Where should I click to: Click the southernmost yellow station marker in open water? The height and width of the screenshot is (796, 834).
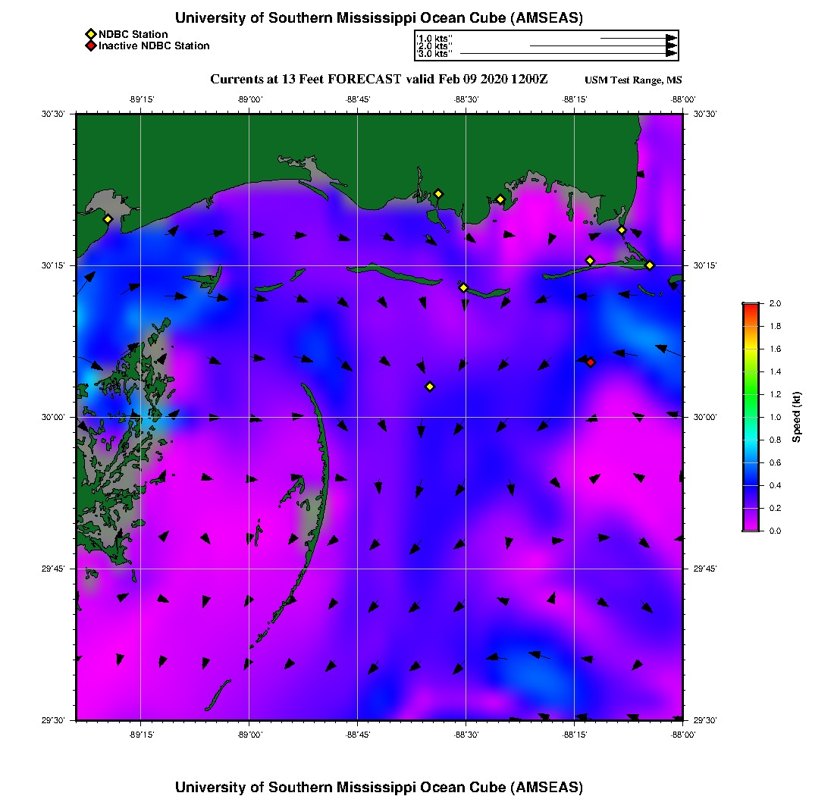(430, 387)
